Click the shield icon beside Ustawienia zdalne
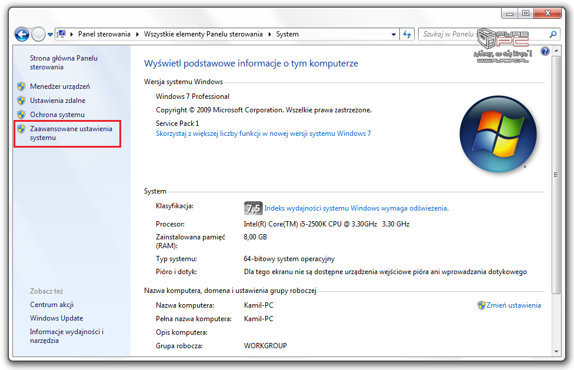The image size is (574, 370). click(21, 100)
